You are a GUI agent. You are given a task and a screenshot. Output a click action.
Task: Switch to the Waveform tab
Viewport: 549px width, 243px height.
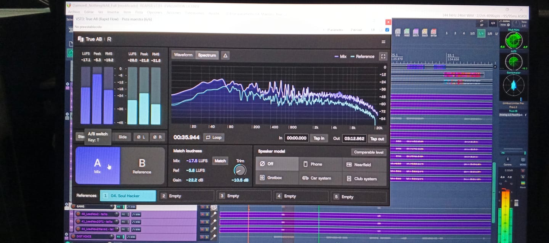click(183, 55)
